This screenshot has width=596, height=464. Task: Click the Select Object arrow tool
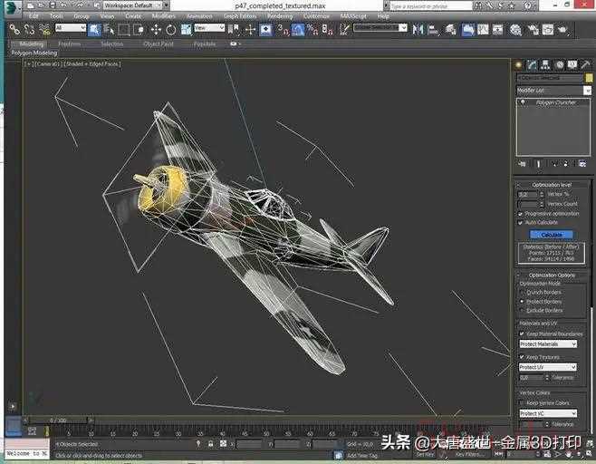tap(94, 29)
